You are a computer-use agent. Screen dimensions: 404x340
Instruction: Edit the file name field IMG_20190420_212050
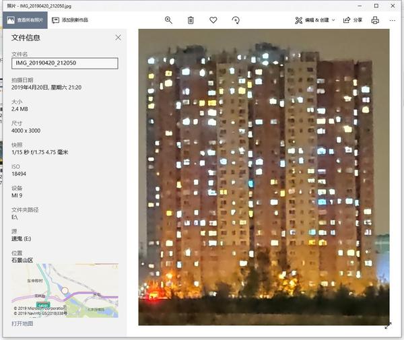(65, 63)
